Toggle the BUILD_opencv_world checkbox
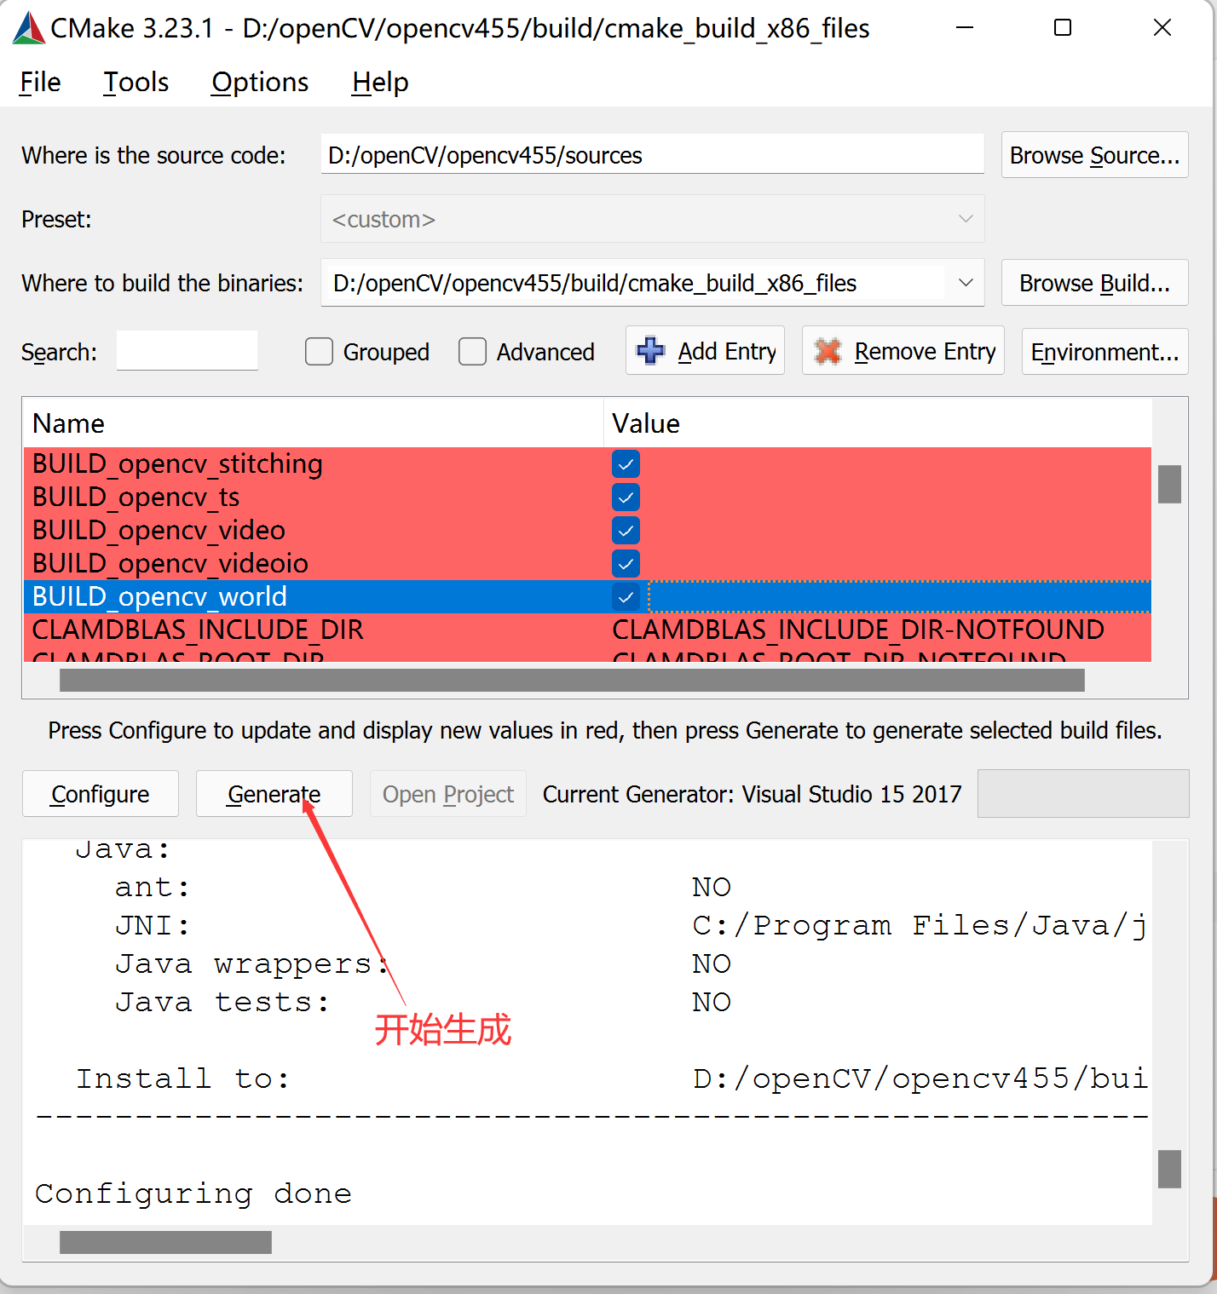The height and width of the screenshot is (1294, 1217). point(626,597)
